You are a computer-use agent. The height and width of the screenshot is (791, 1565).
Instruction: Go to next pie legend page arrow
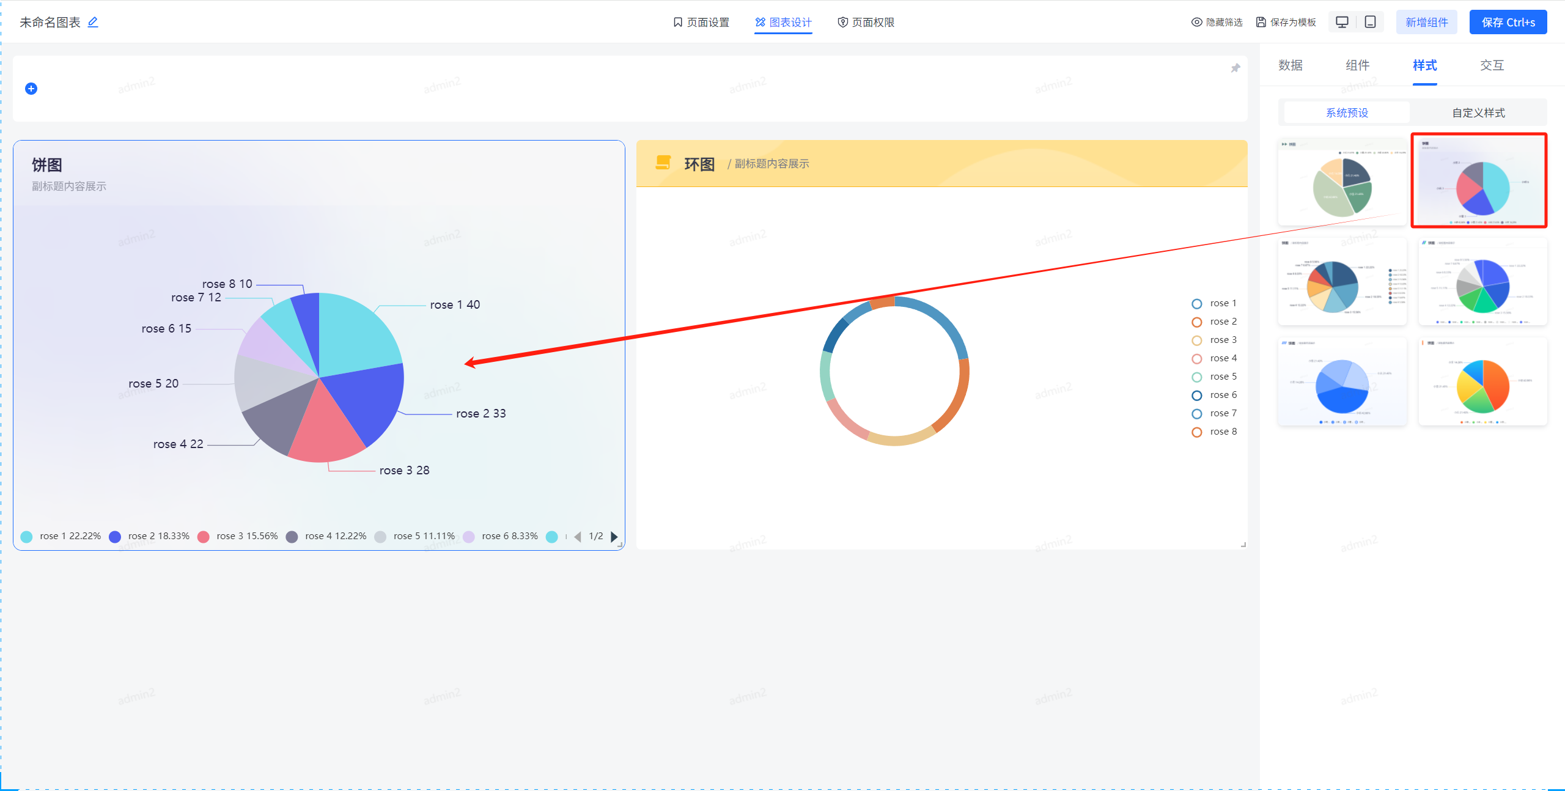(x=614, y=537)
